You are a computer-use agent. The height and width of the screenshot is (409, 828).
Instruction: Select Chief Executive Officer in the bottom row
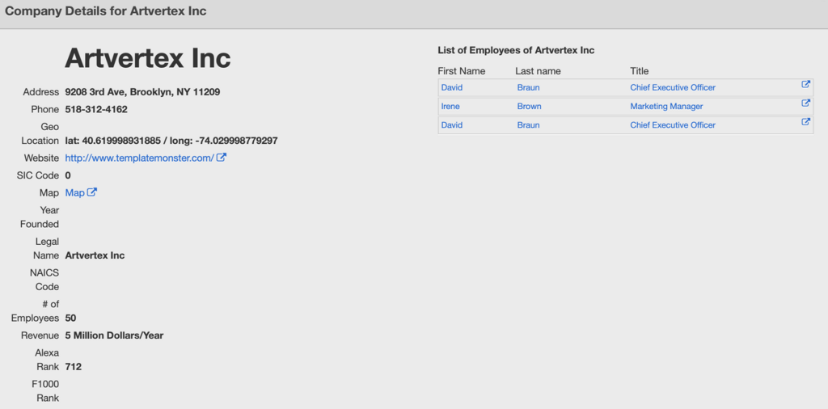(x=673, y=125)
